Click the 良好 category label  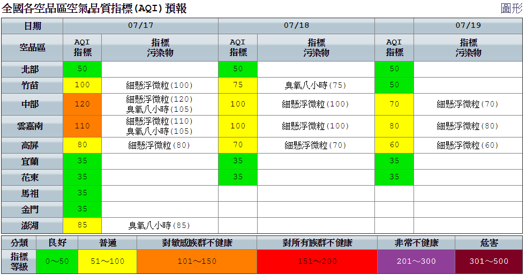[x=57, y=243]
